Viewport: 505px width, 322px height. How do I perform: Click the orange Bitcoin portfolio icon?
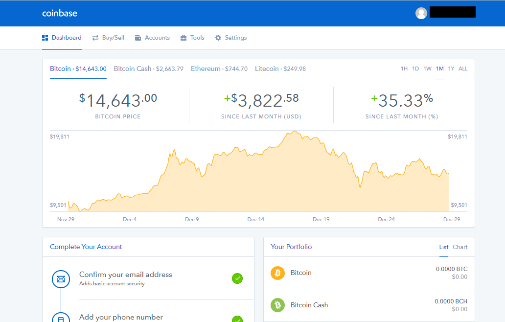coord(277,273)
